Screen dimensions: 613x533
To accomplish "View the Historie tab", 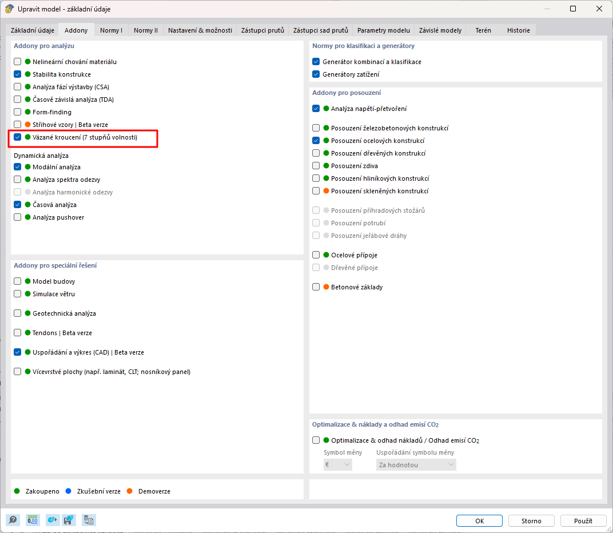I will tap(519, 30).
